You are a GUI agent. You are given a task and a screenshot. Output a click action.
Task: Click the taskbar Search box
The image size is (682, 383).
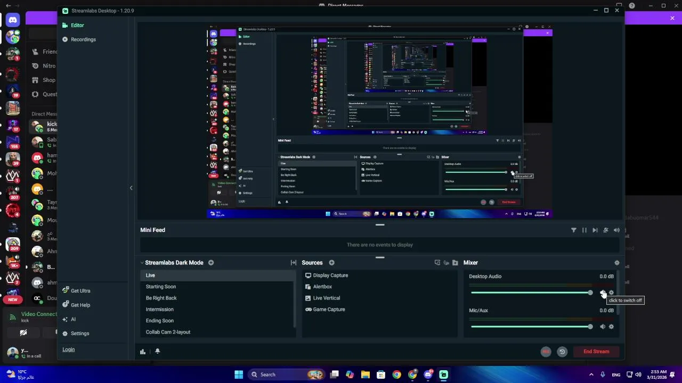[x=287, y=374]
